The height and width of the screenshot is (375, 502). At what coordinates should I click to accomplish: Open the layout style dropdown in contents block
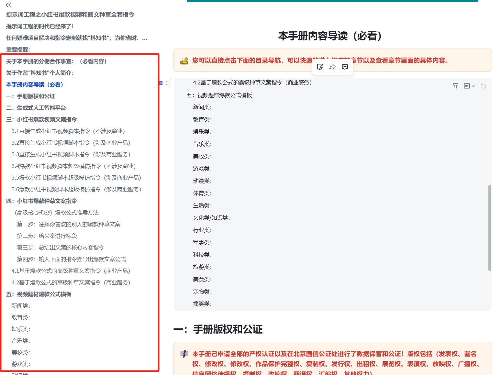click(469, 86)
